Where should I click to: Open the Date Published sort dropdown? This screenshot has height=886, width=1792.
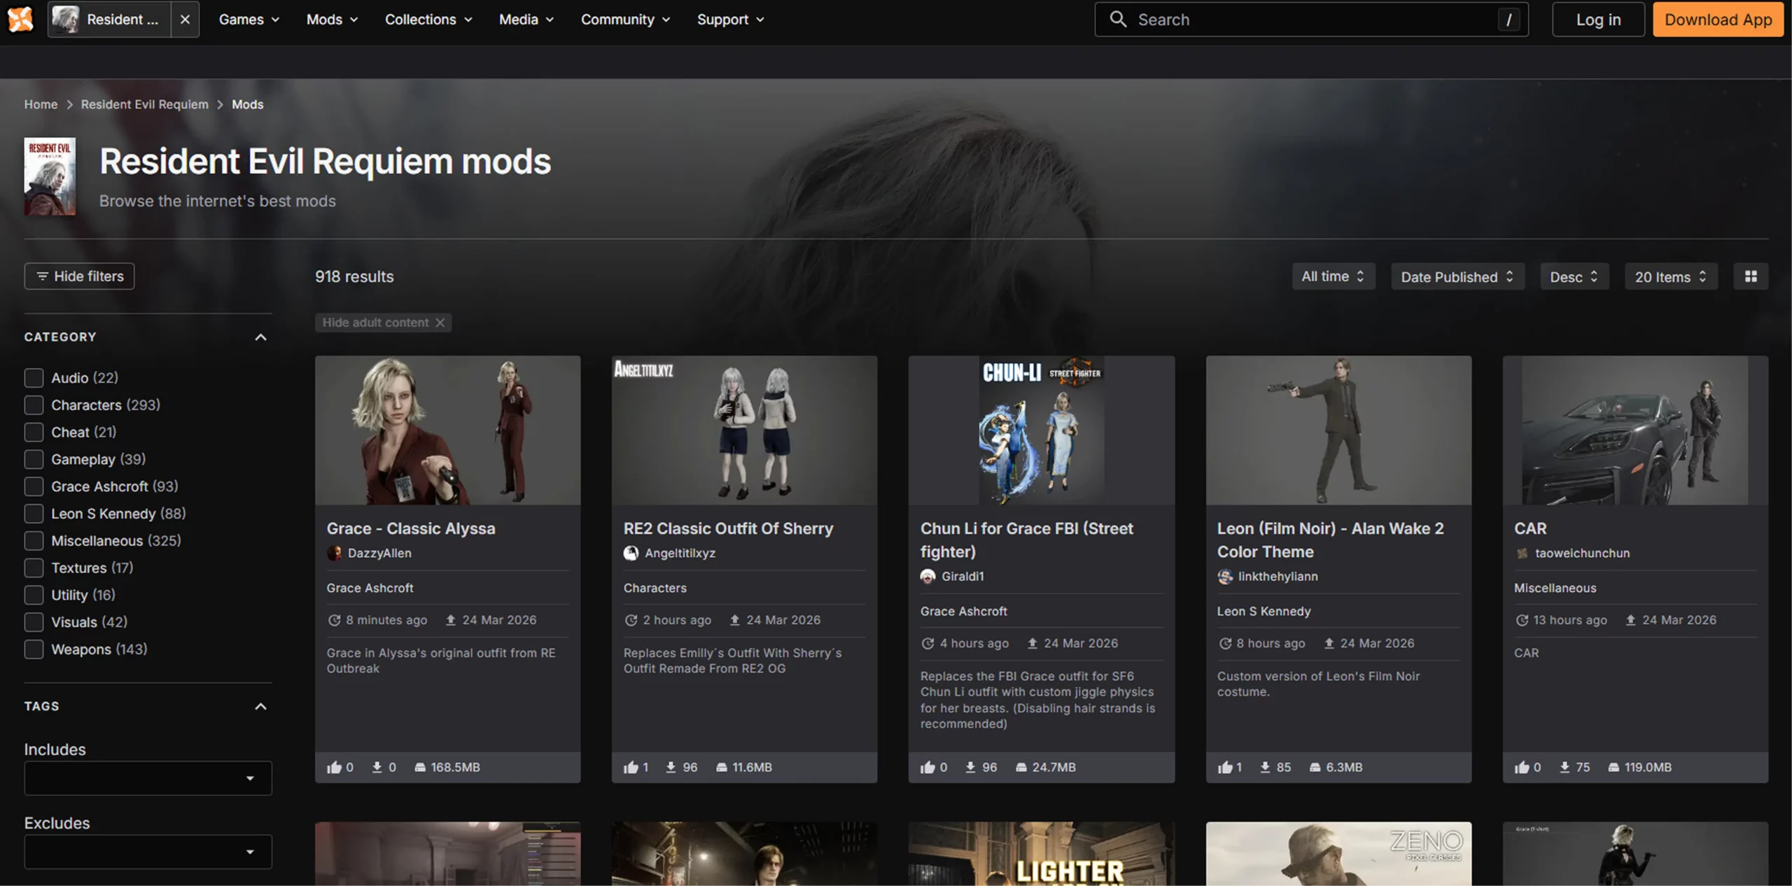[1457, 276]
